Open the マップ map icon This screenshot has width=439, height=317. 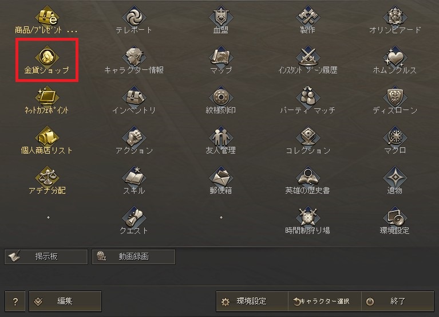coord(221,60)
